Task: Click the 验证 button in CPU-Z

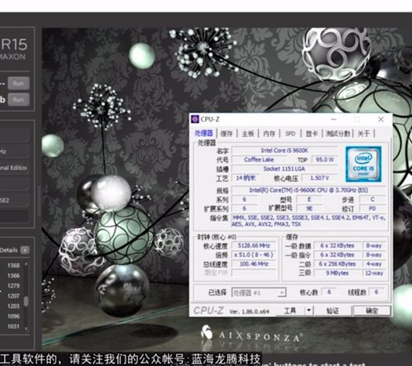Action: pos(333,310)
